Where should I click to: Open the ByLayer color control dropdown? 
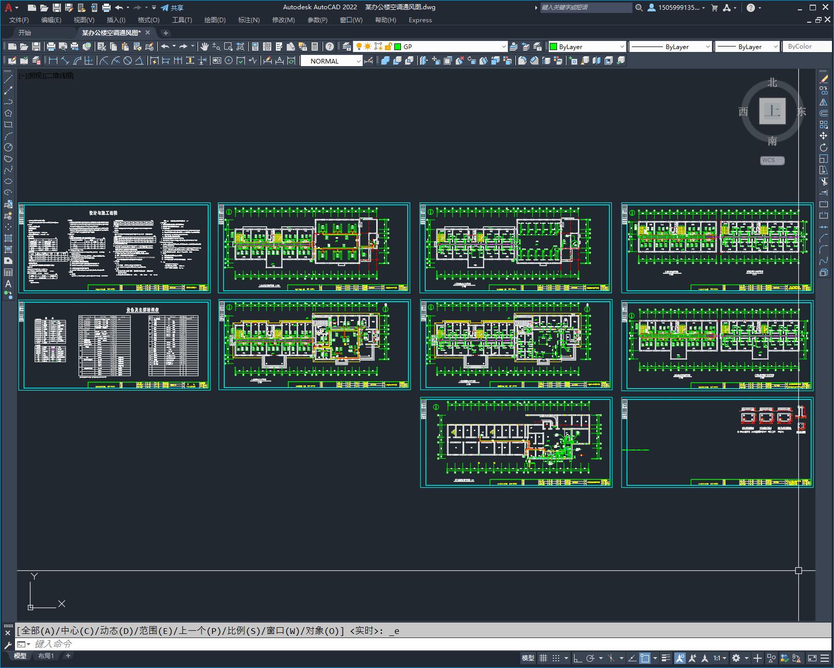(587, 46)
